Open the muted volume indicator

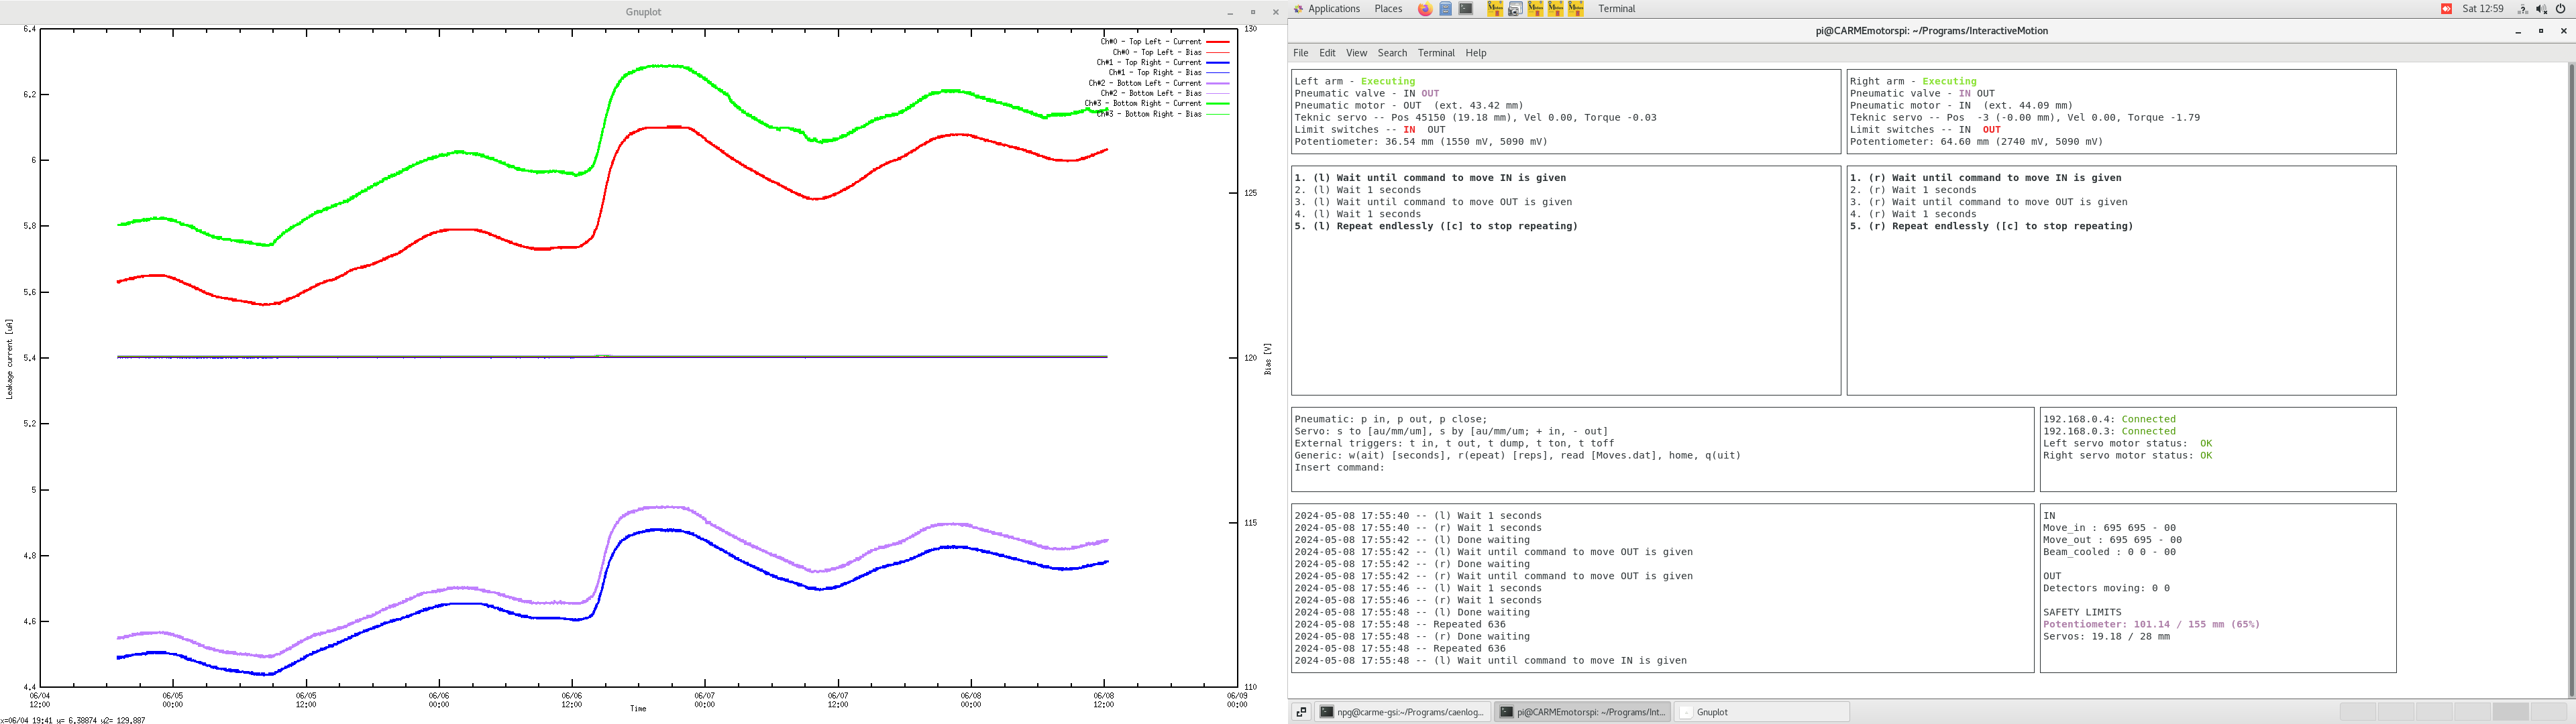[2541, 9]
